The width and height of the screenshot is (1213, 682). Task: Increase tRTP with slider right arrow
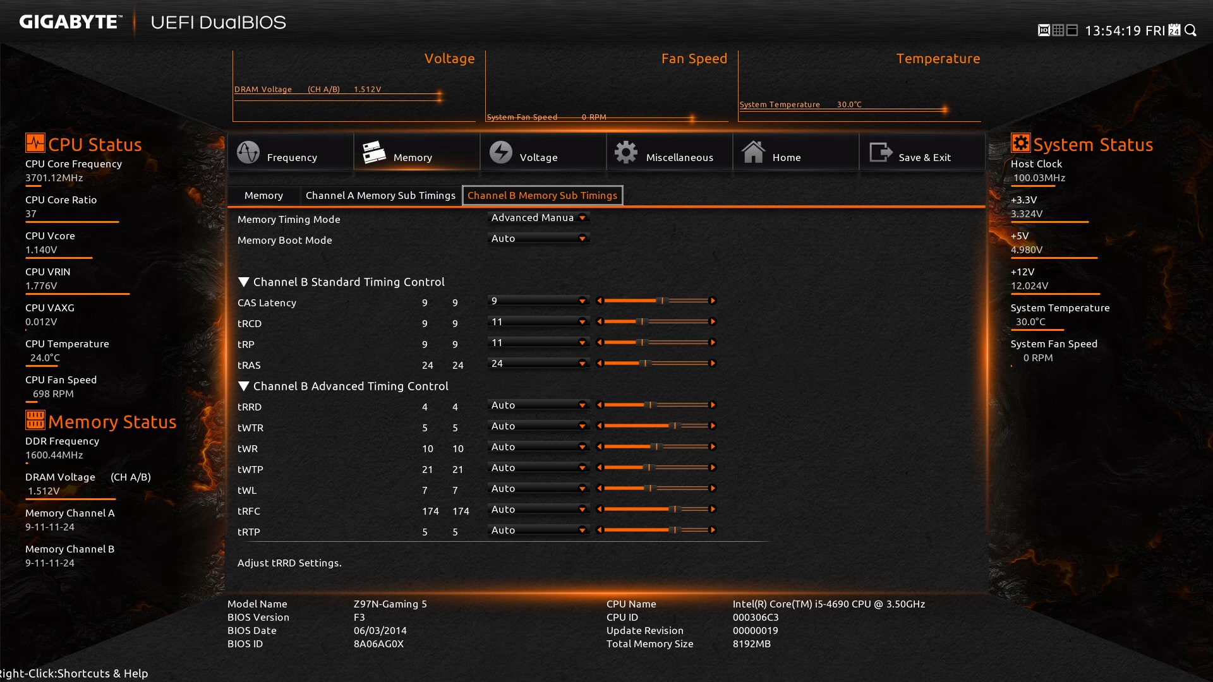coord(713,530)
